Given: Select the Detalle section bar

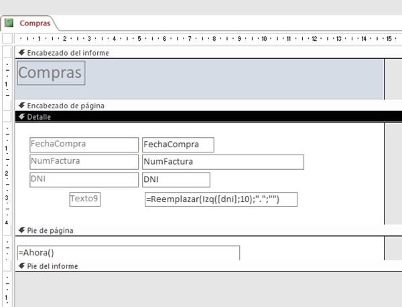Looking at the screenshot, I should (208, 117).
